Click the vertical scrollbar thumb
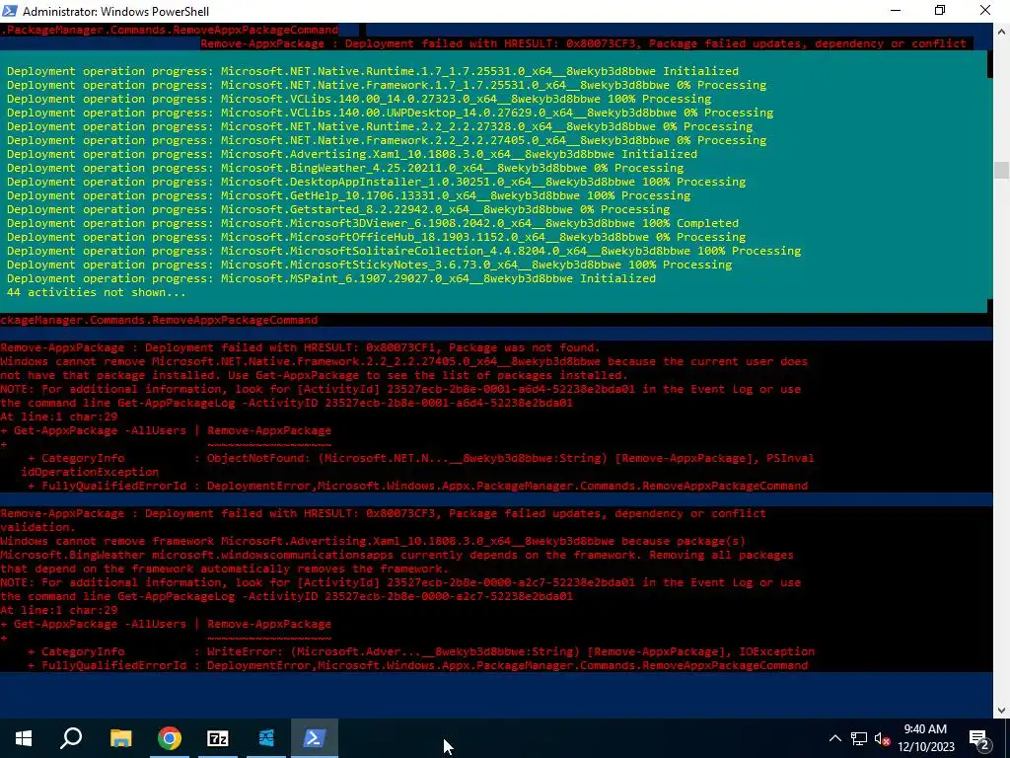This screenshot has width=1010, height=758. click(1001, 170)
